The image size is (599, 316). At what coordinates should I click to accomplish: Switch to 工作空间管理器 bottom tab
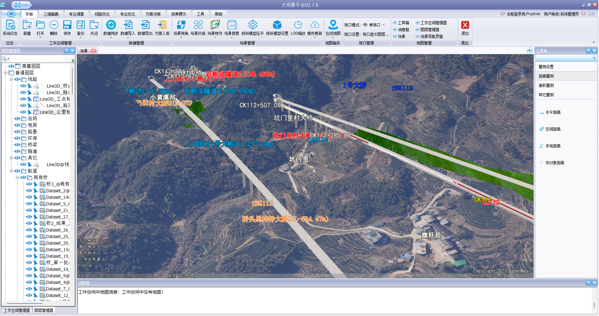(x=17, y=310)
